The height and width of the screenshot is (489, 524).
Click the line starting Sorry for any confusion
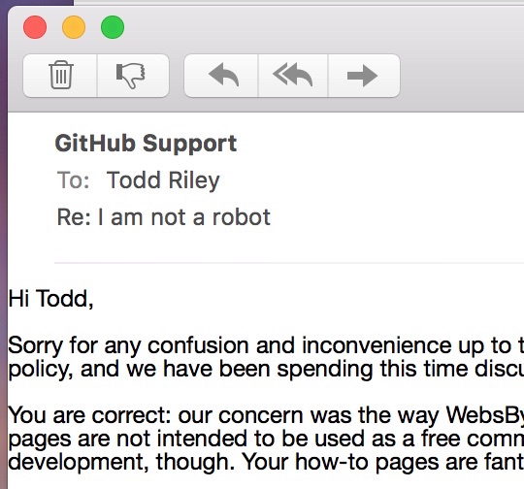coord(266,345)
